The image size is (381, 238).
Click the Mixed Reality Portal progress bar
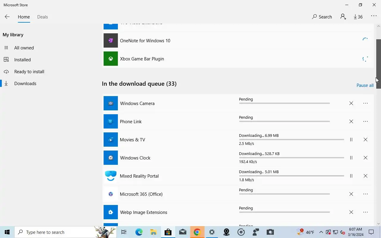[x=291, y=176]
